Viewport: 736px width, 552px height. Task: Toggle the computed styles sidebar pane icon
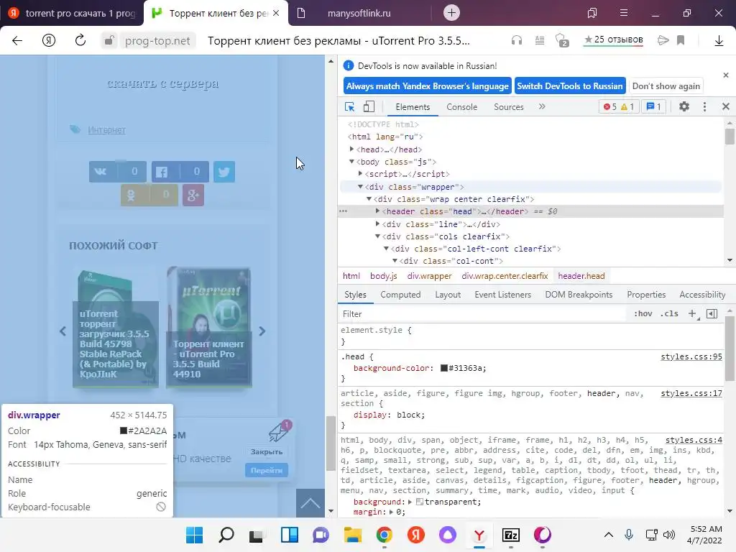coord(712,313)
